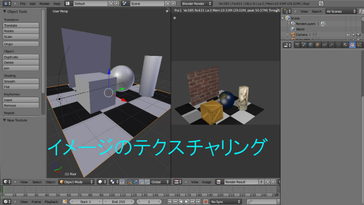Open the Object Constraints chain icon
Screen dimensions: 364x205
324,45
